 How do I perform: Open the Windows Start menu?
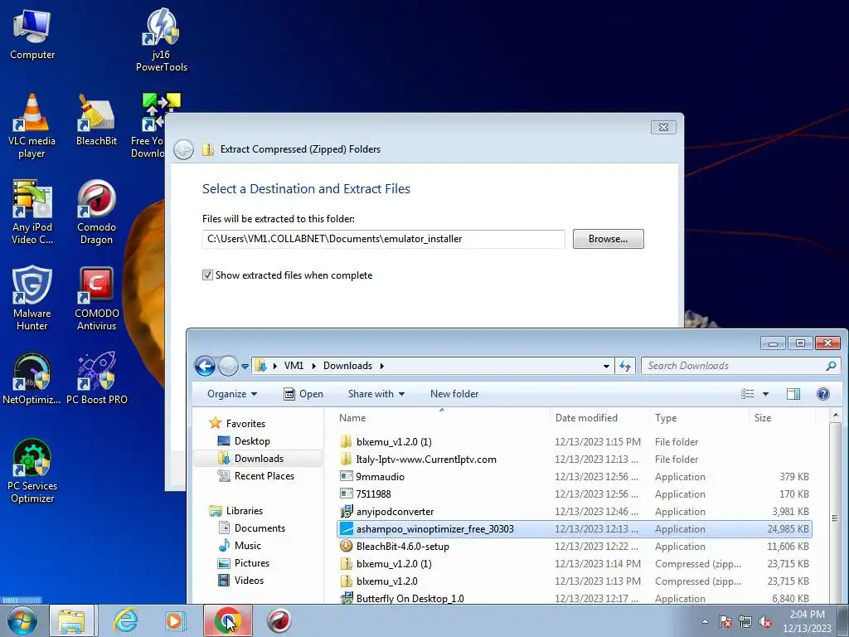[x=22, y=620]
